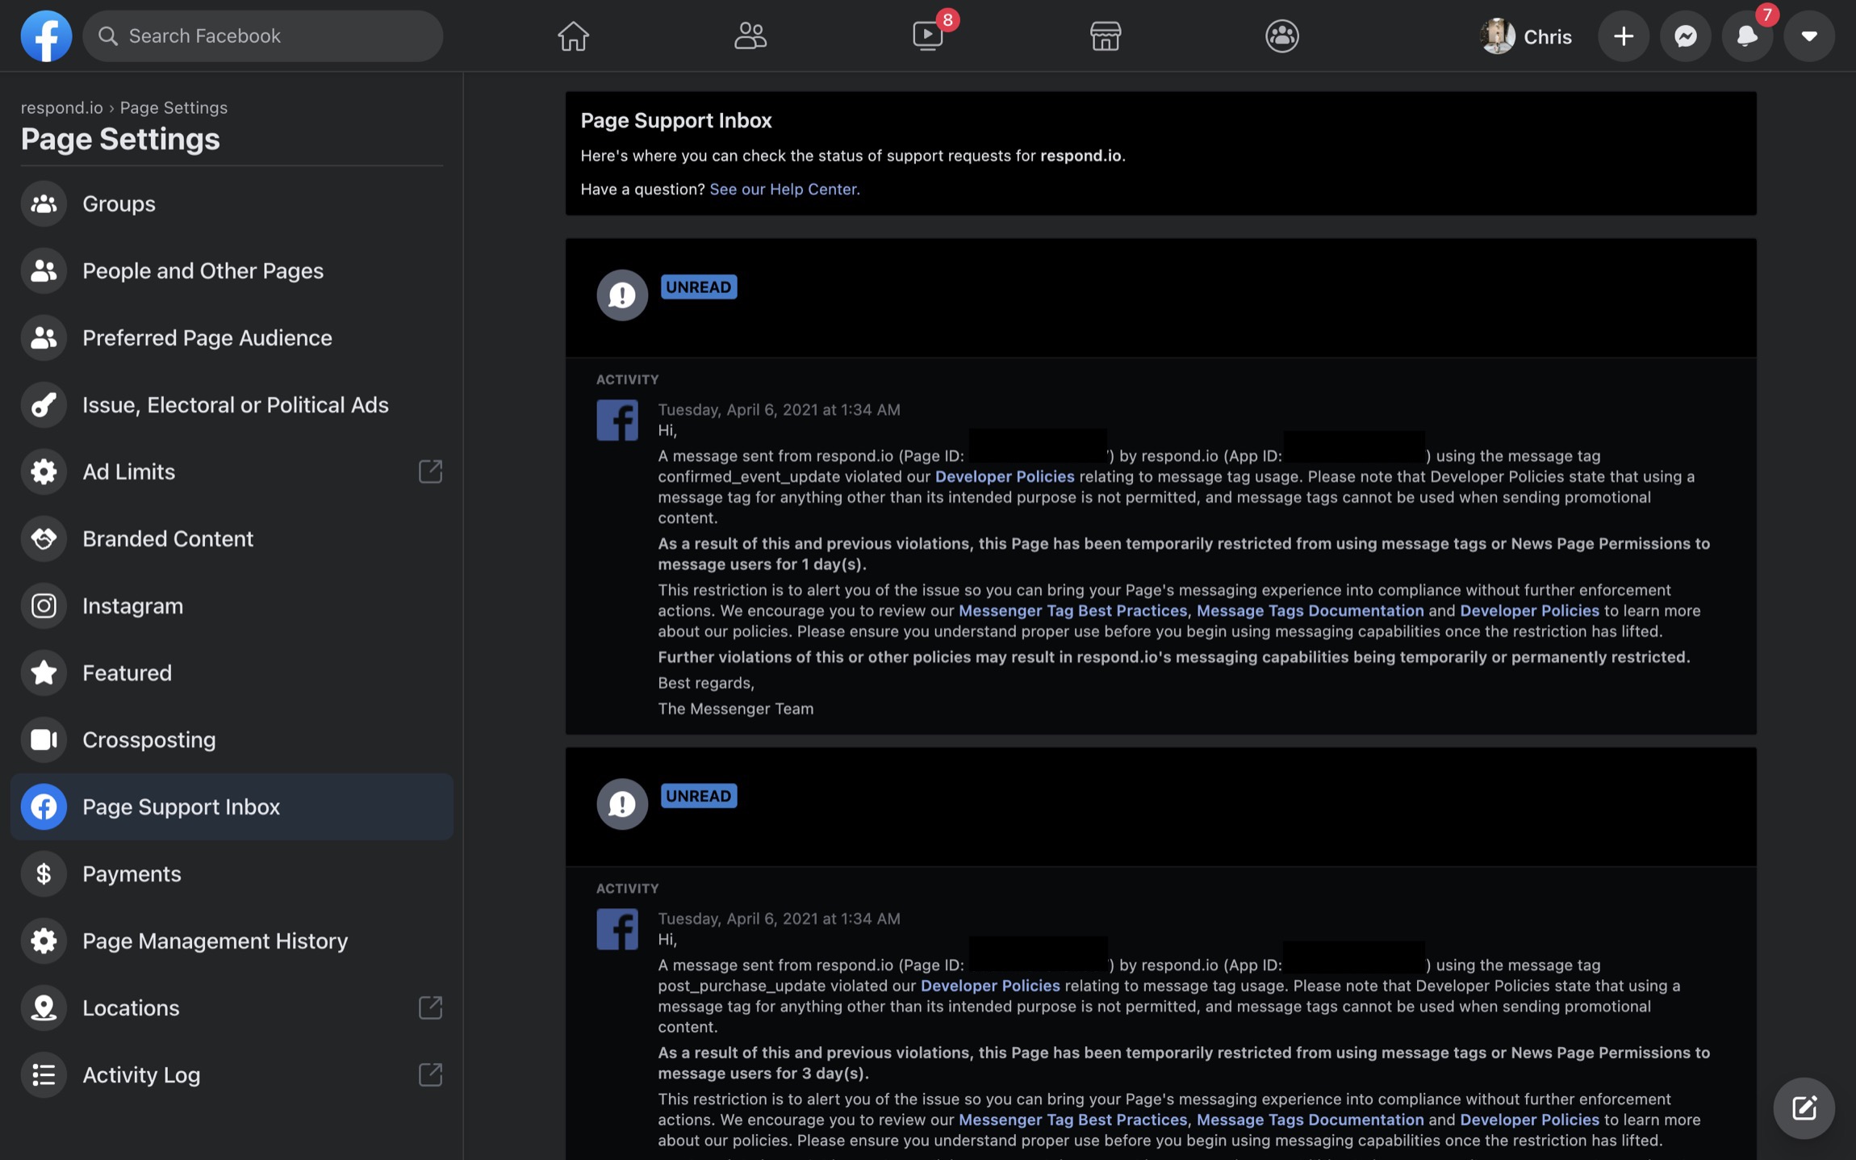Select Instagram in sidebar
Screen dimensions: 1856x1160
point(232,605)
